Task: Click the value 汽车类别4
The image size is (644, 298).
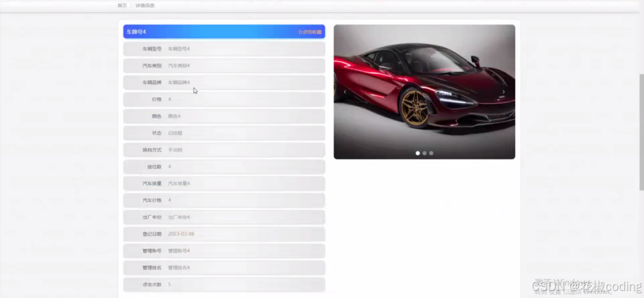Action: coord(179,66)
